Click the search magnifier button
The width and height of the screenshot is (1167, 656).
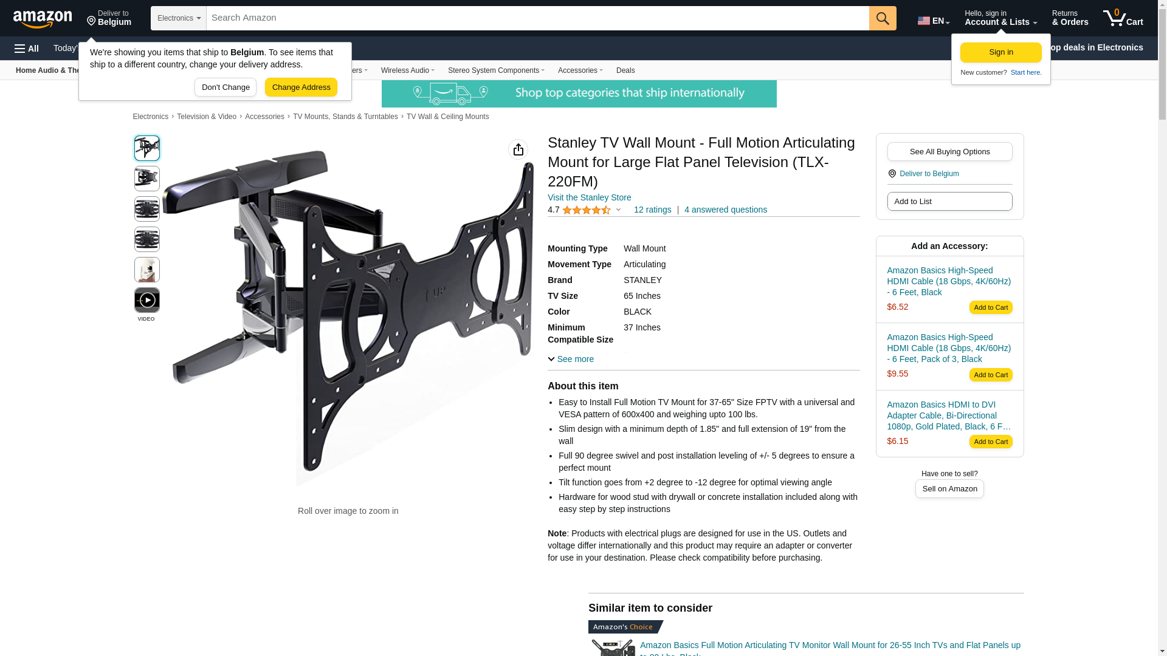tap(883, 18)
